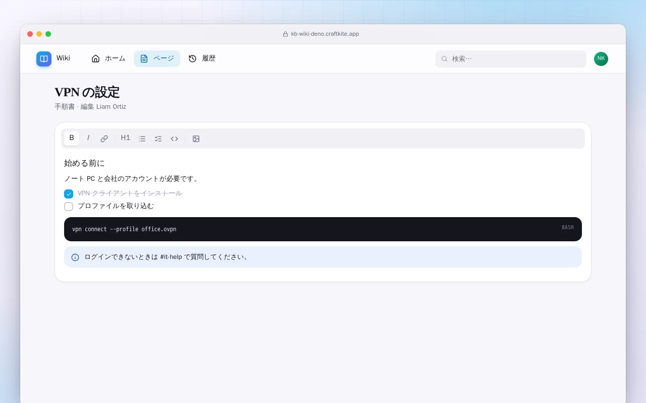Uncheck the VPN クライアントをインストール checkbox
Image resolution: width=646 pixels, height=403 pixels.
[x=69, y=194]
